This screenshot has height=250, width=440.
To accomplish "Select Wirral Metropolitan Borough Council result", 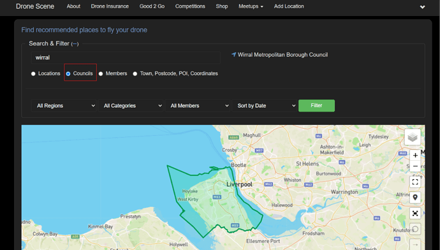I will point(282,55).
